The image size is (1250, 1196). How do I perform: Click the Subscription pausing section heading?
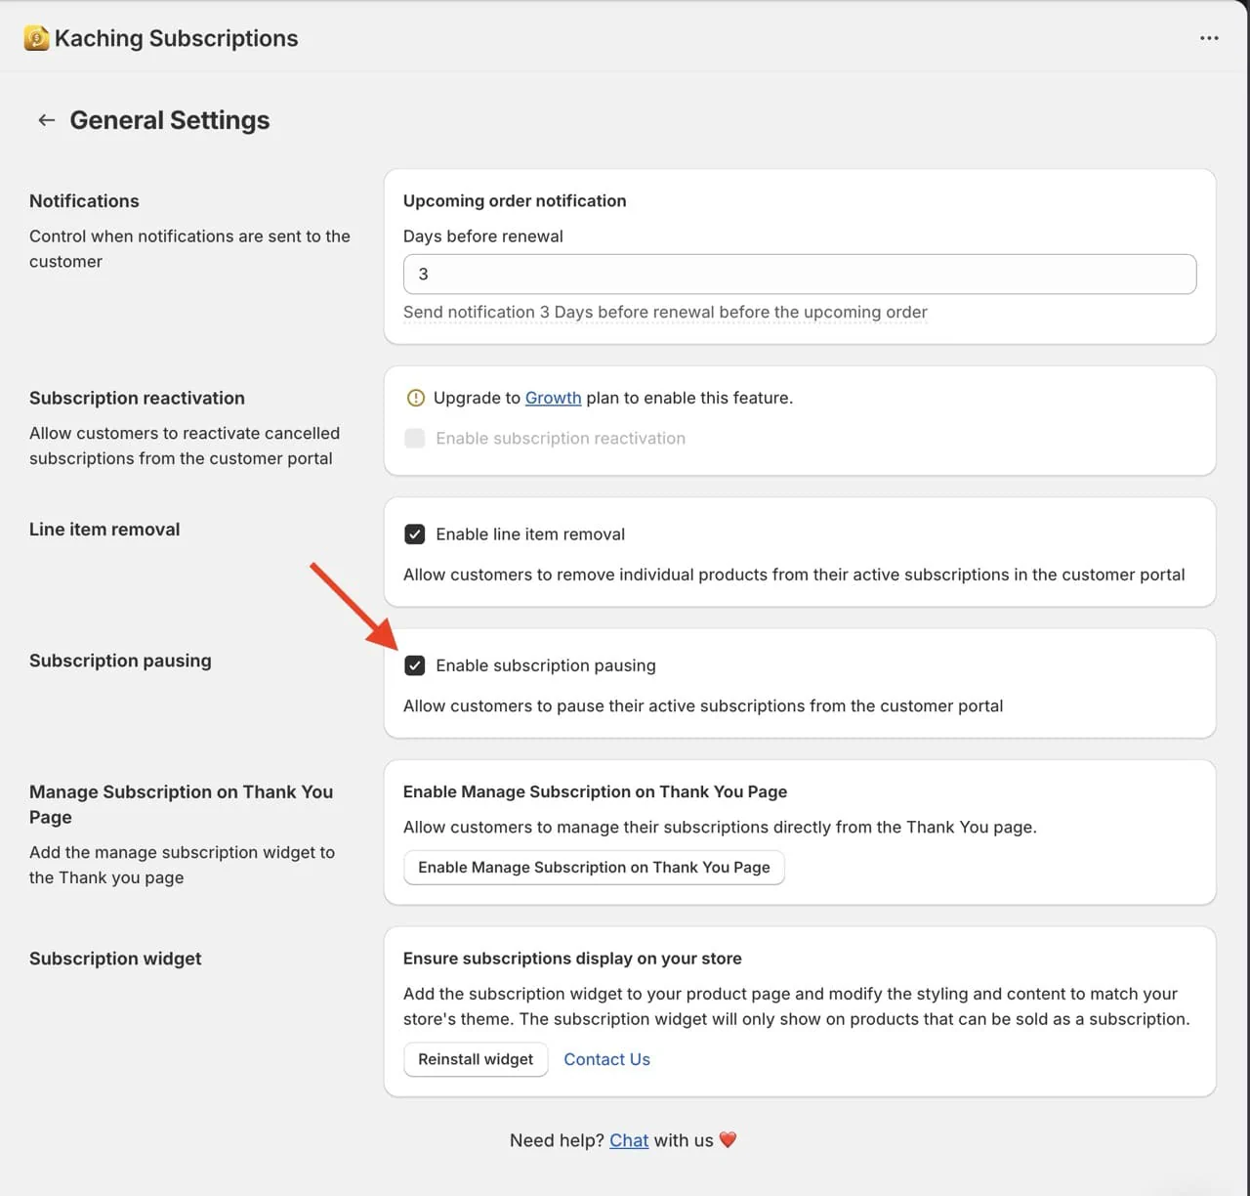(x=120, y=661)
